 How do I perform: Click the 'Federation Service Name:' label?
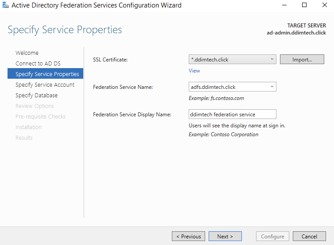tap(123, 87)
